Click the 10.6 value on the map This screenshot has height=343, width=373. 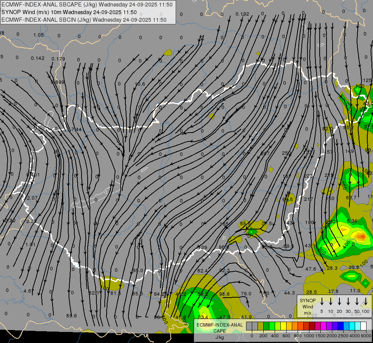[x=140, y=84]
